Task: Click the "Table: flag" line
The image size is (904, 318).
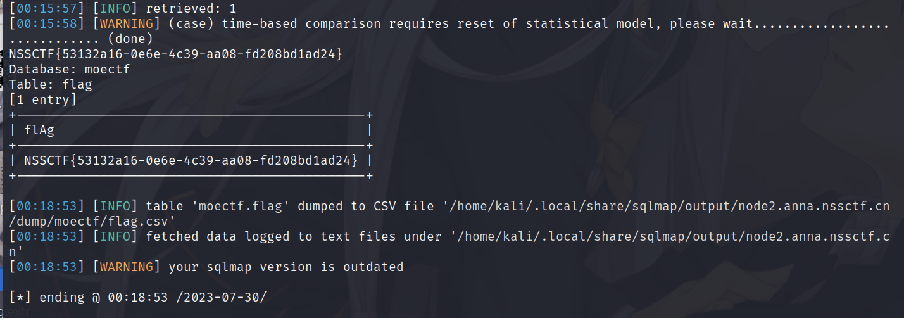Action: [x=51, y=85]
